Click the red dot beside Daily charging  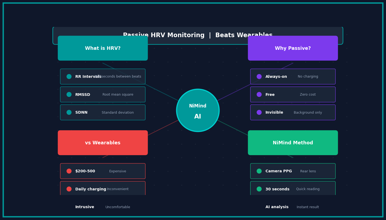(x=69, y=189)
